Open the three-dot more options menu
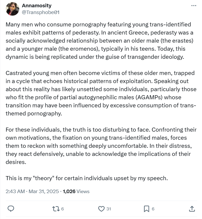Screen dimensions: 202x219 coord(194,6)
